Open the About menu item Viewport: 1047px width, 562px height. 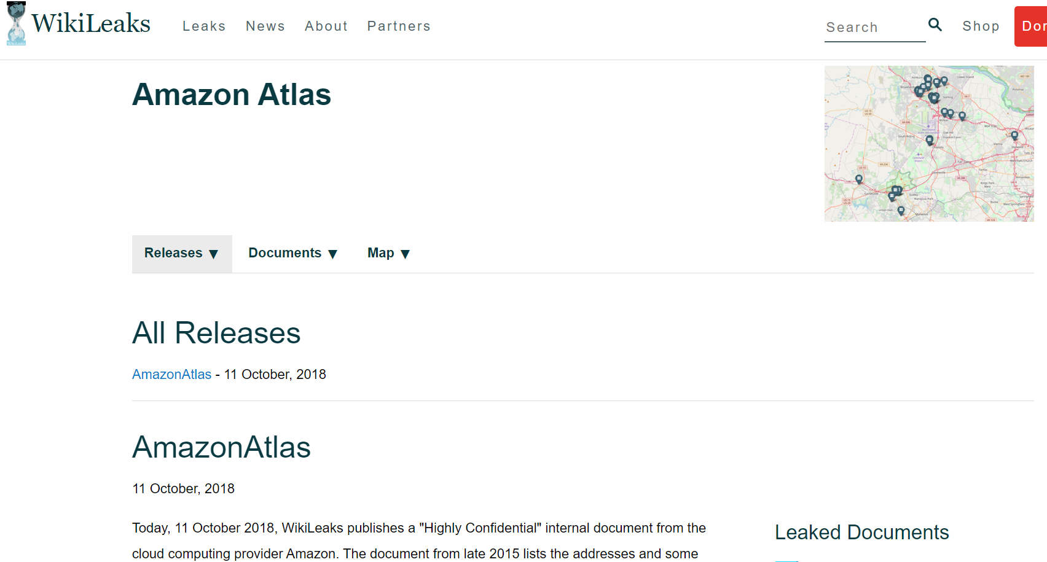click(326, 26)
